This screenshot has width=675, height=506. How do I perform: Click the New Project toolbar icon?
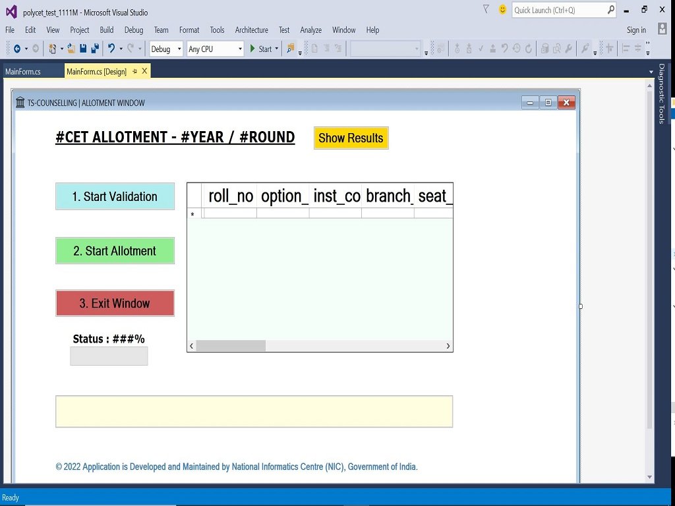coord(53,49)
